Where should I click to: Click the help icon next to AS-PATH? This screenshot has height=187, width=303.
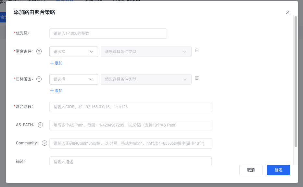pos(40,125)
